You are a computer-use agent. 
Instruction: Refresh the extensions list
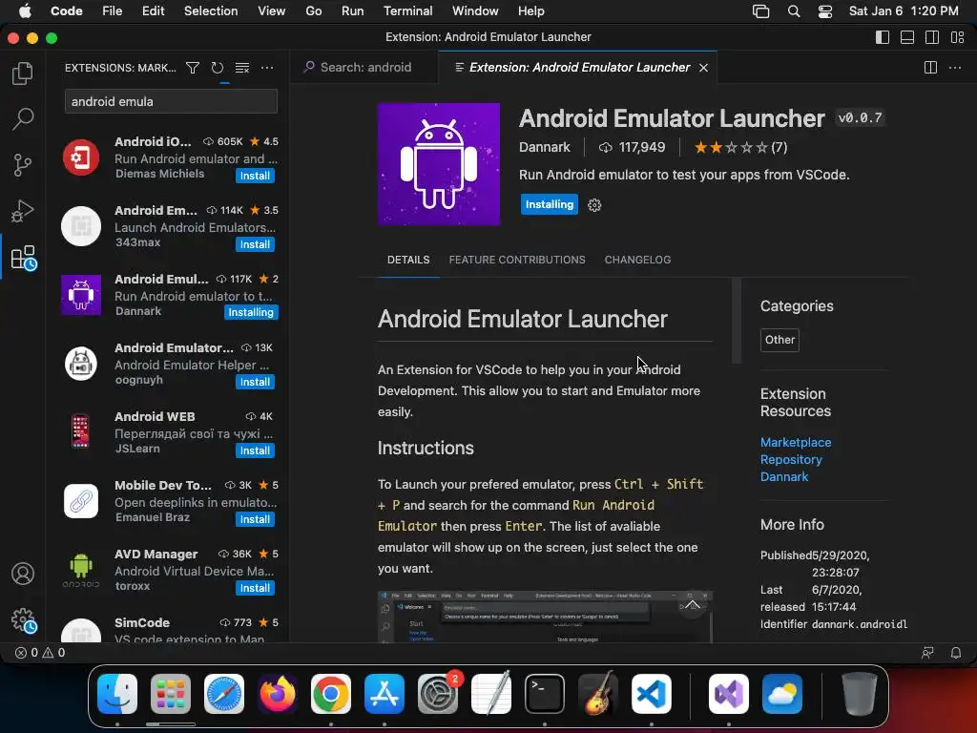pyautogui.click(x=217, y=68)
